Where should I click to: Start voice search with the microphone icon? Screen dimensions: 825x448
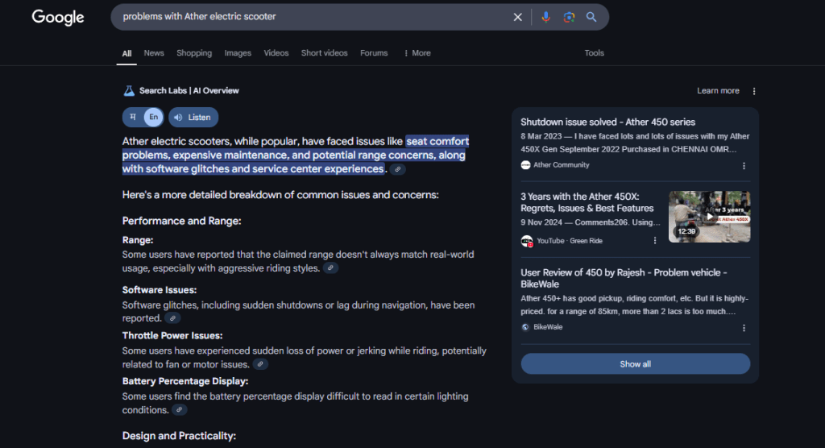[545, 17]
